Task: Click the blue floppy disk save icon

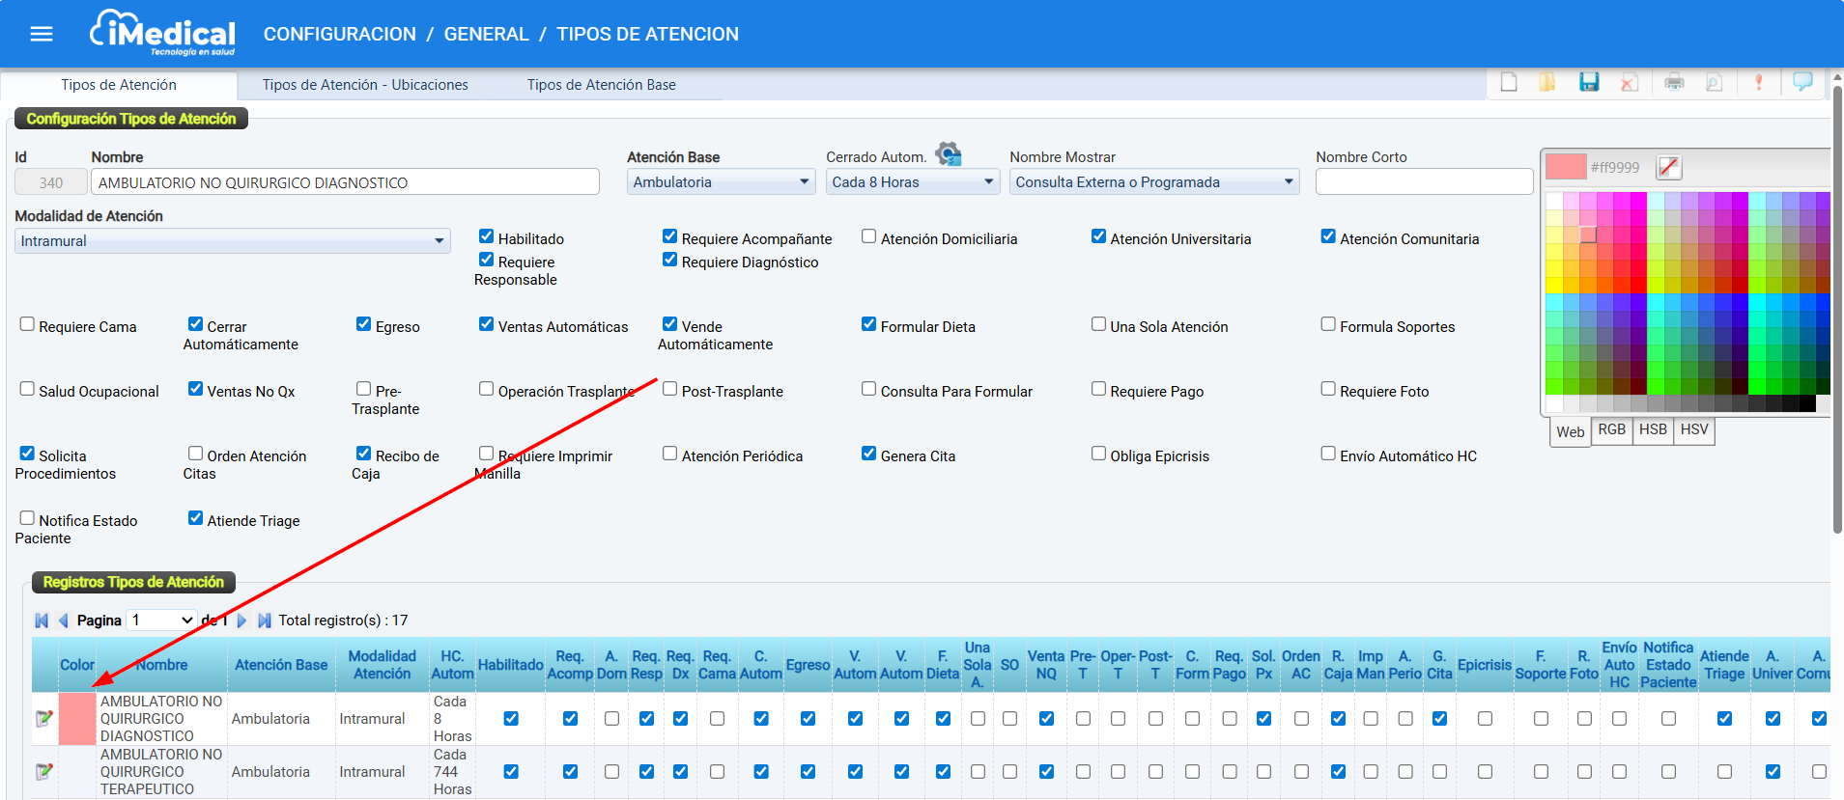Action: click(x=1589, y=83)
